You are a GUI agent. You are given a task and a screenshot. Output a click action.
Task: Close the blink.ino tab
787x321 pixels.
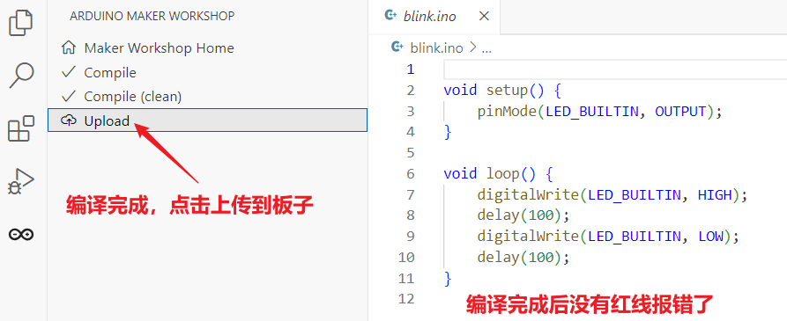pos(484,16)
